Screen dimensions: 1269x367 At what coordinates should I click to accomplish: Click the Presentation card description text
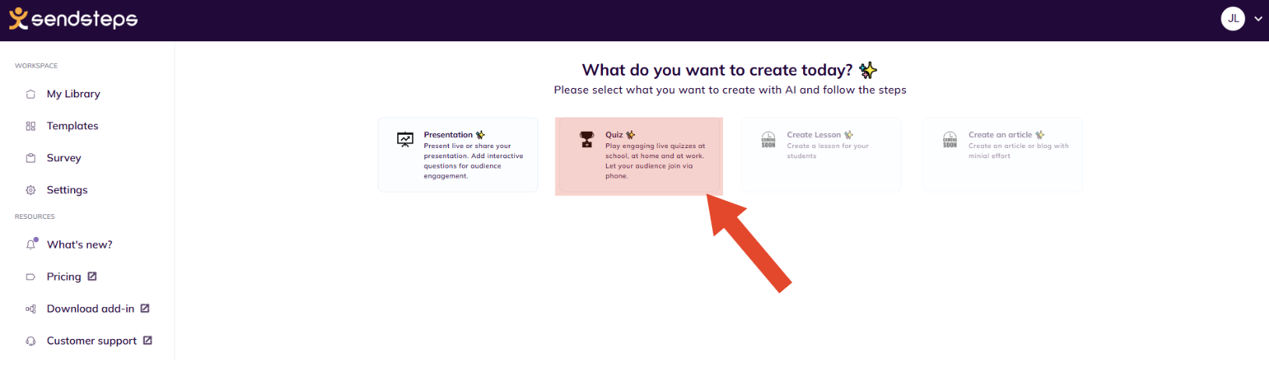474,161
